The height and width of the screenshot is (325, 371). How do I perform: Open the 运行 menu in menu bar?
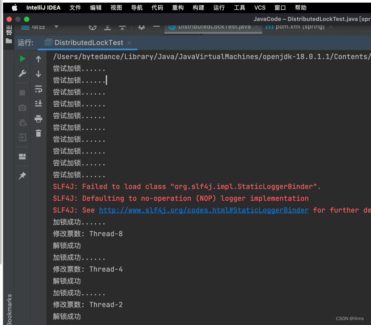point(219,7)
